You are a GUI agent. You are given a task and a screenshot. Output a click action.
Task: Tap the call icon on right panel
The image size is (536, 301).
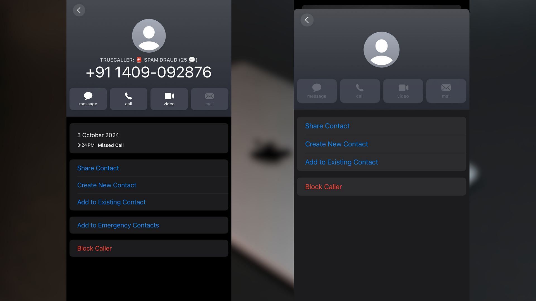pyautogui.click(x=360, y=90)
